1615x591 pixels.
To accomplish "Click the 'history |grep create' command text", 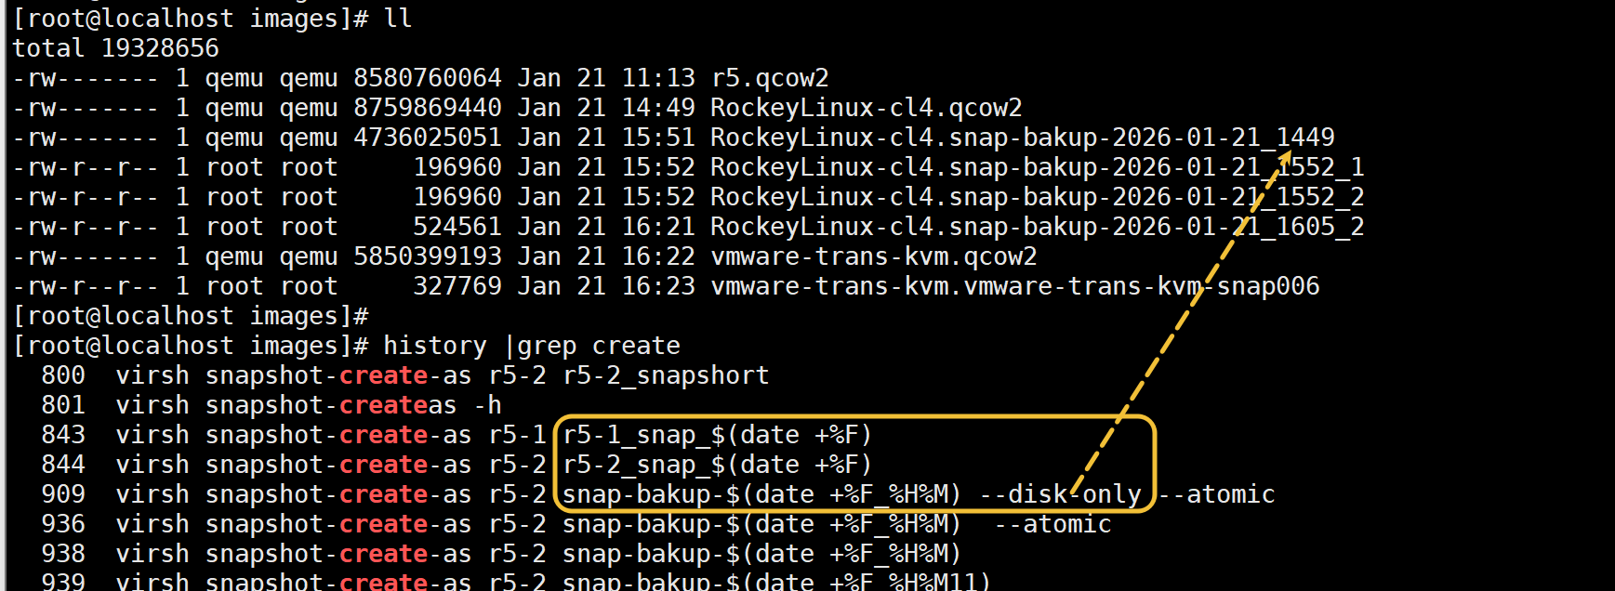I will 532,346.
